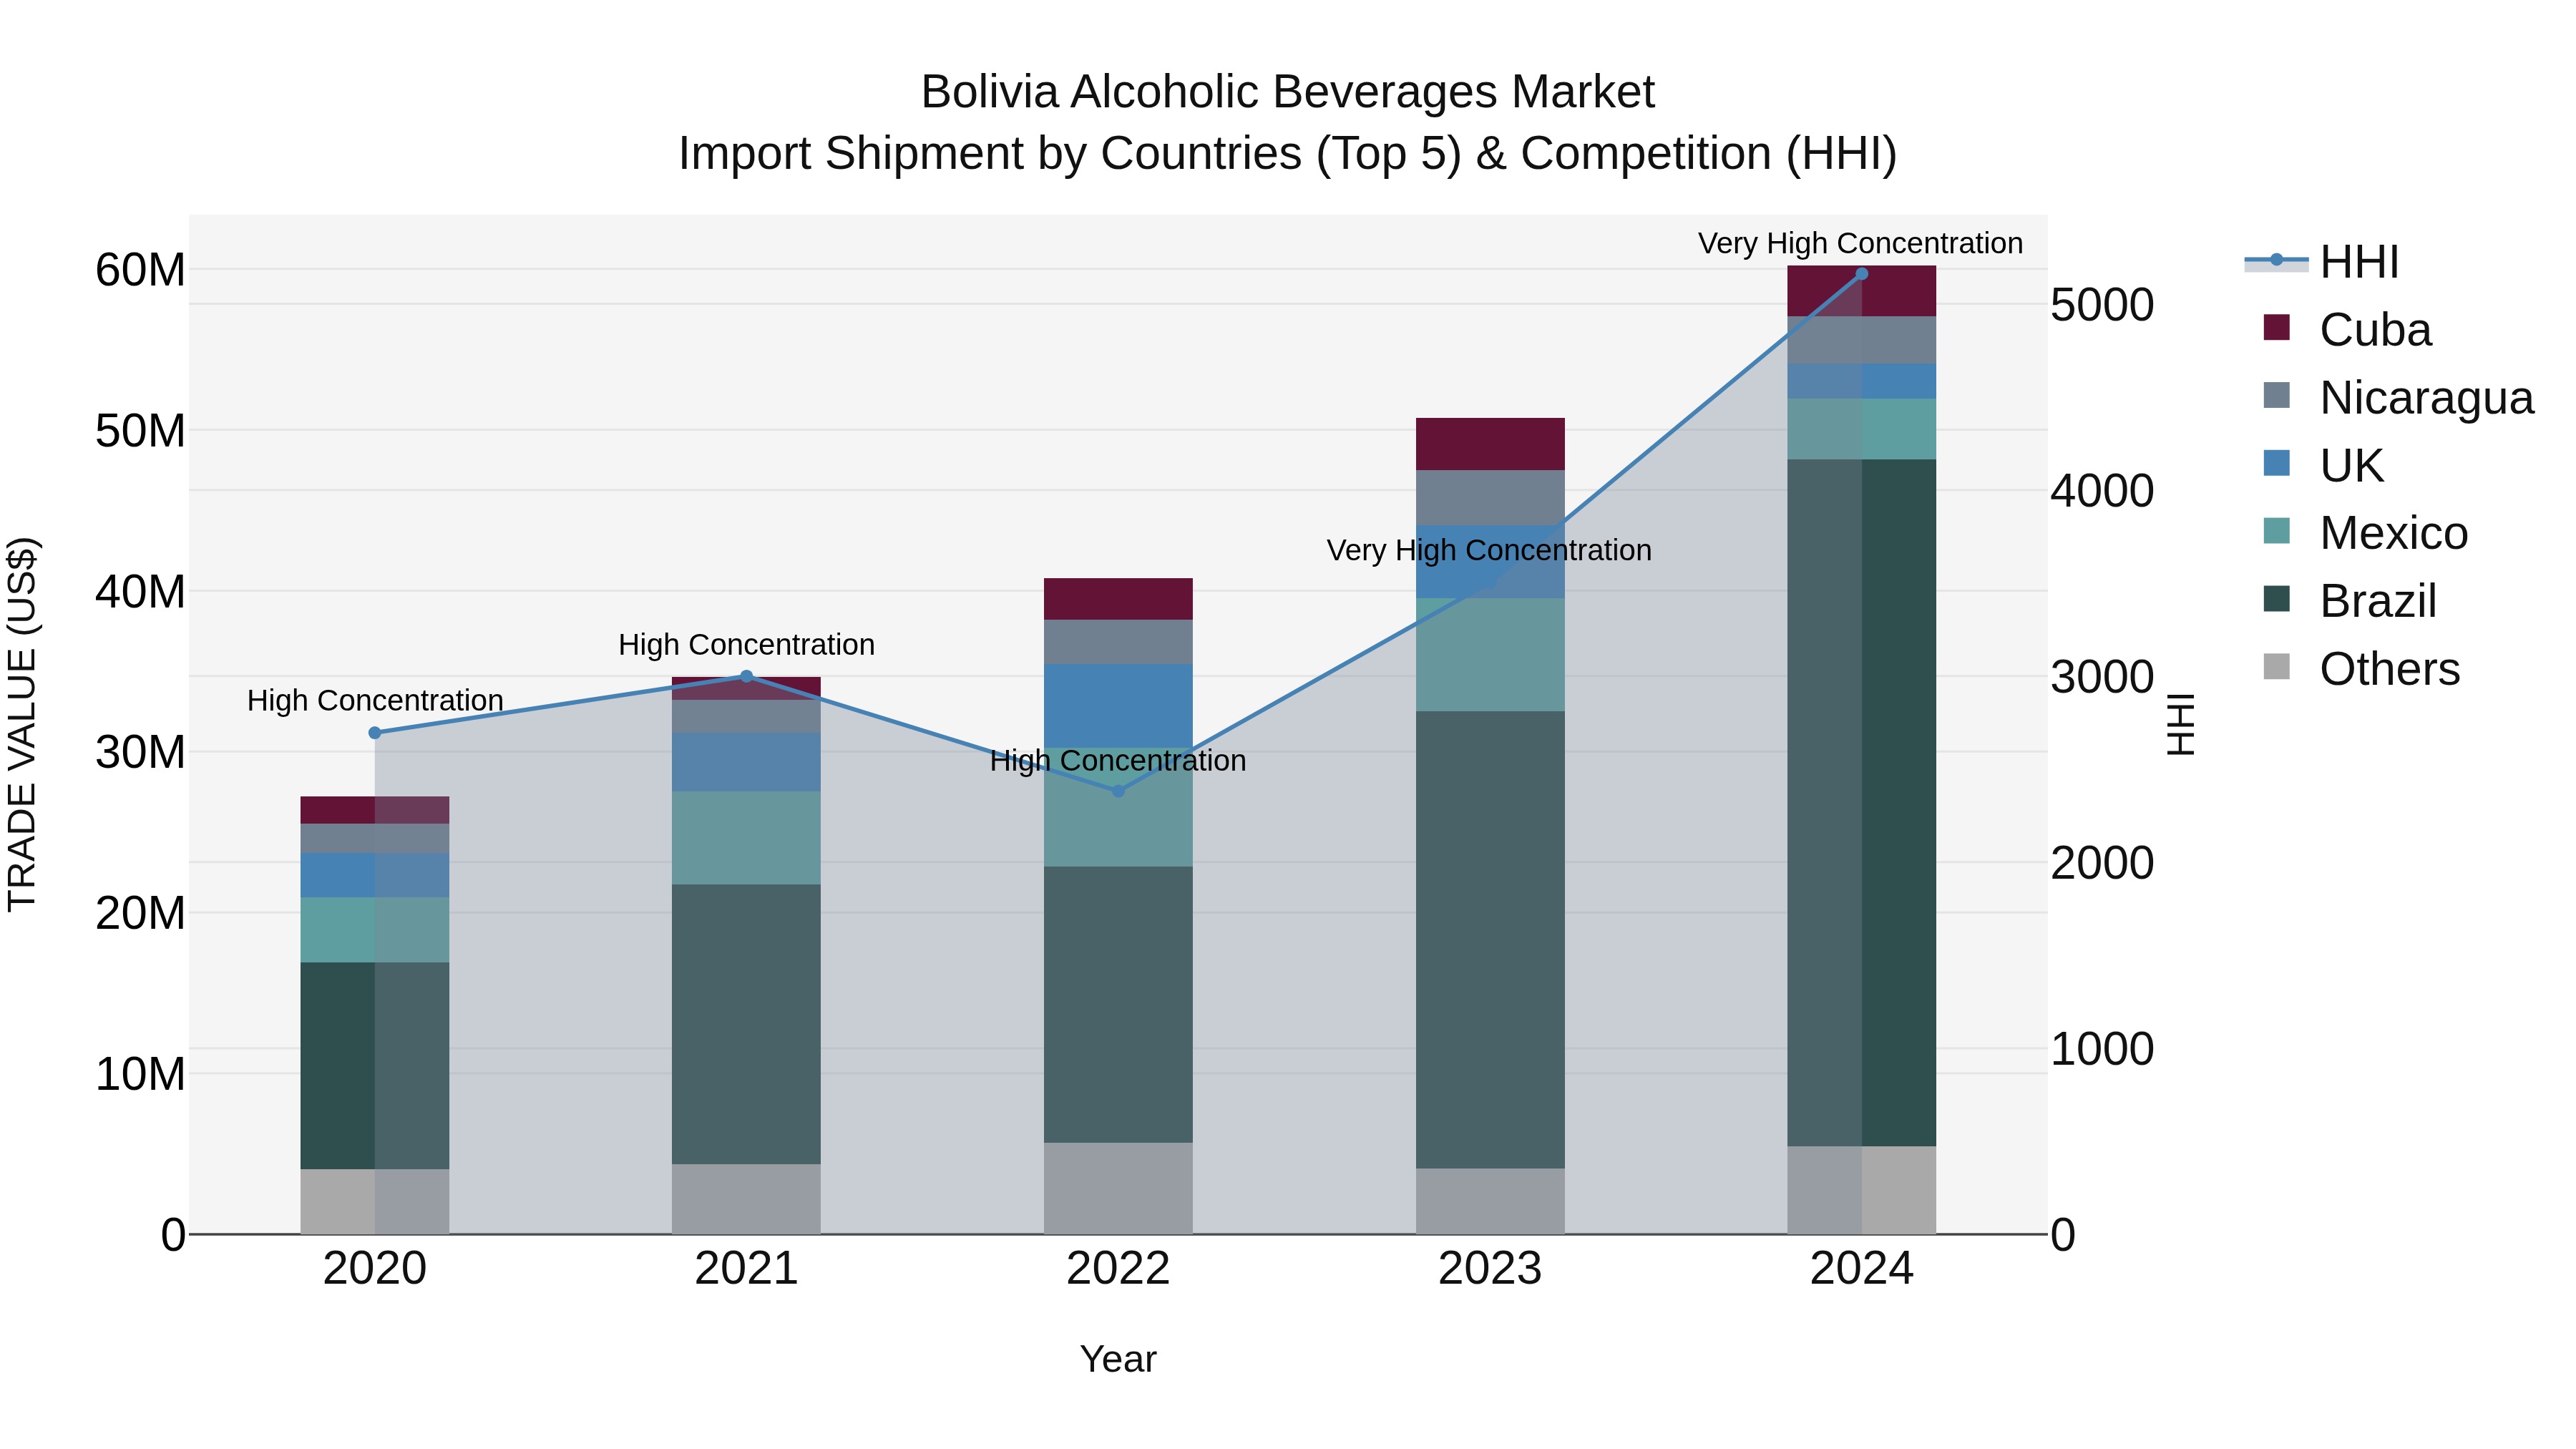
Task: Click the 2024 'Very High Concentration' annotation
Action: coord(1860,243)
